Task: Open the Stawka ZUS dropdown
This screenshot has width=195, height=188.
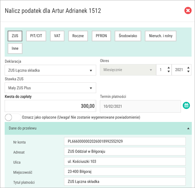Action: click(x=50, y=88)
